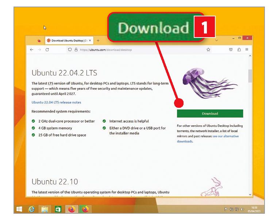The image size is (270, 217).
Task: Click the Action Center flag tray icon
Action: pos(226,209)
